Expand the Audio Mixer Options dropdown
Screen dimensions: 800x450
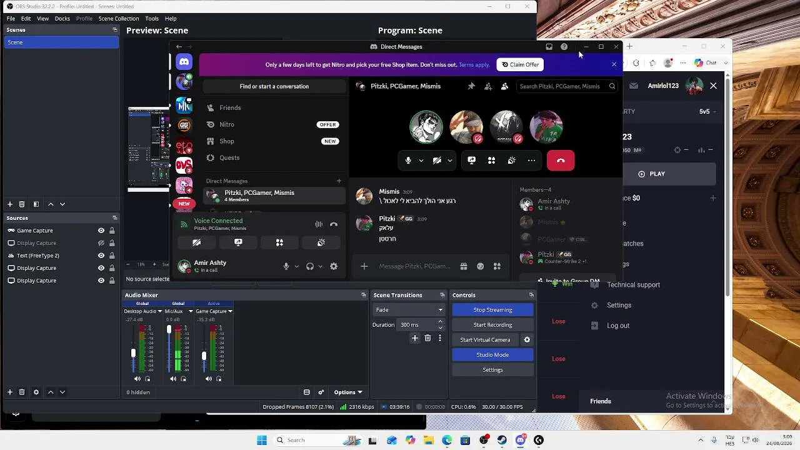click(348, 392)
